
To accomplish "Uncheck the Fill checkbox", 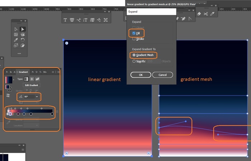I will point(134,33).
